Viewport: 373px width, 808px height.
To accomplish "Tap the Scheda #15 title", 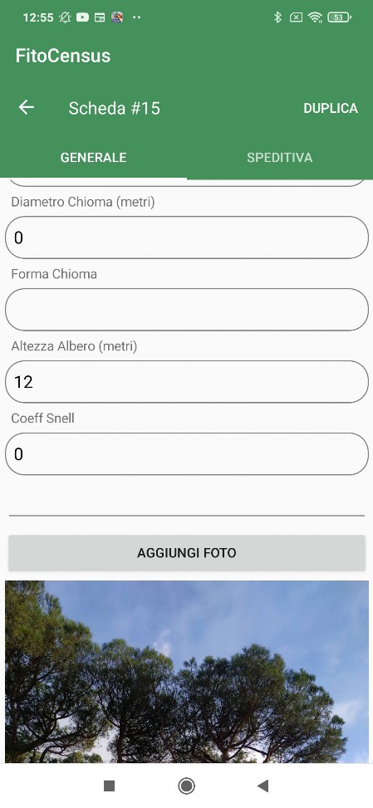I will (115, 108).
